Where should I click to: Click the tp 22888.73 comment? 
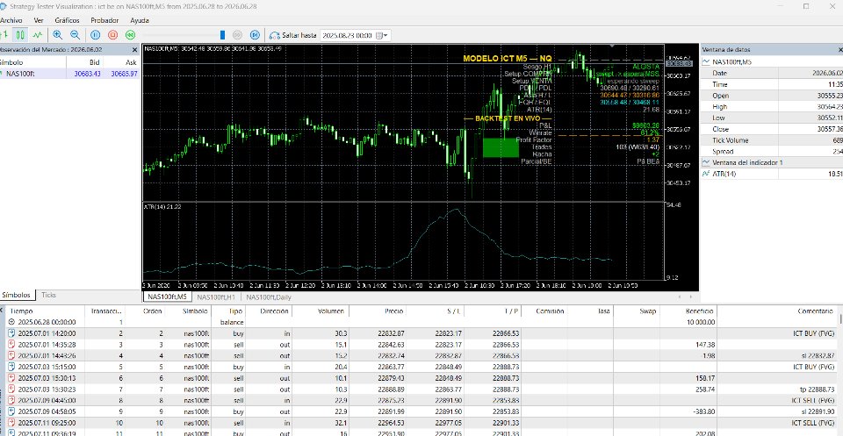click(x=818, y=390)
